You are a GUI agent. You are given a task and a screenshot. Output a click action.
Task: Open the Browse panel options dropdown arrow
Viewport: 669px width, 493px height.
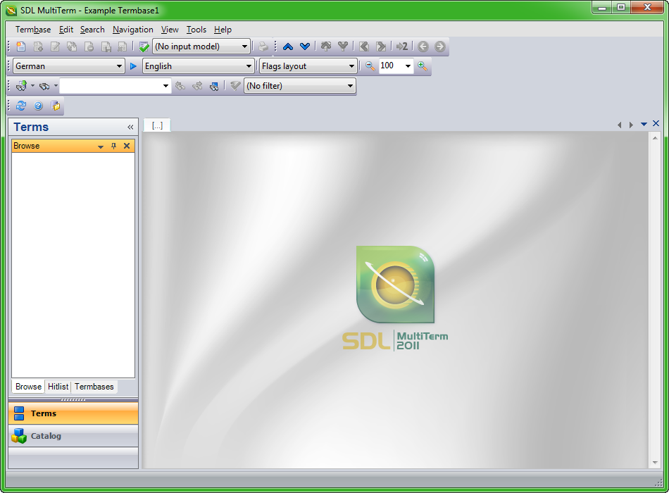pos(101,146)
